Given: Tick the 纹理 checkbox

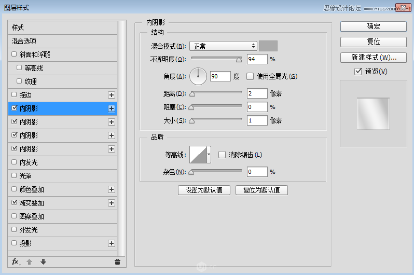Looking at the screenshot, I should [19, 81].
